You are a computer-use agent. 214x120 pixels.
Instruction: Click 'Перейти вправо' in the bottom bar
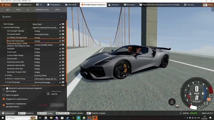96,113
